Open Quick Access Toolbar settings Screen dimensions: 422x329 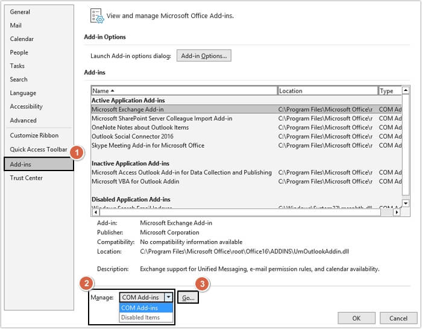click(39, 149)
